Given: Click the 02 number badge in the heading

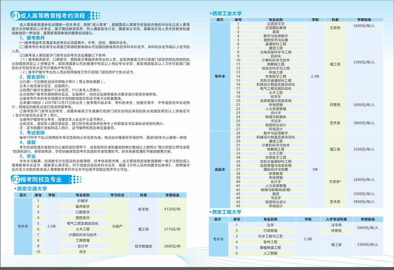Looking at the screenshot, I should pos(15,180).
